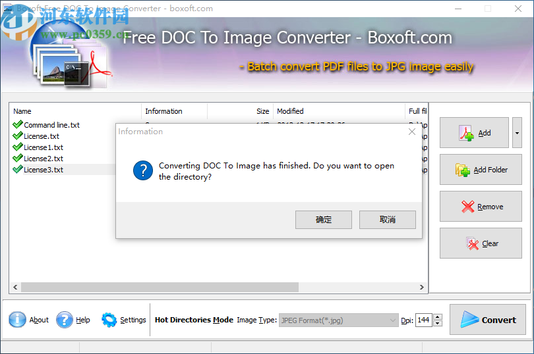This screenshot has height=354, width=534.
Task: Sort by the Name column header
Action: pyautogui.click(x=75, y=111)
